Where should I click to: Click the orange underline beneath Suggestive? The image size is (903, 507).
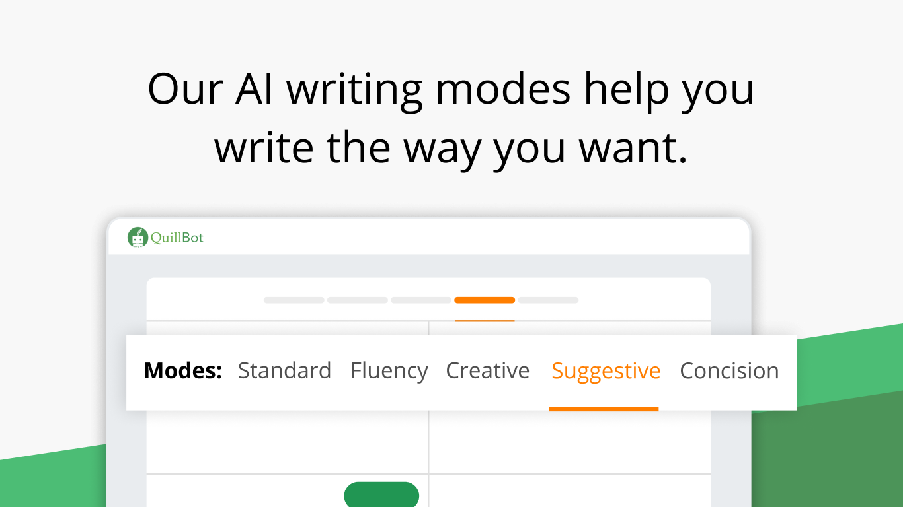[604, 409]
